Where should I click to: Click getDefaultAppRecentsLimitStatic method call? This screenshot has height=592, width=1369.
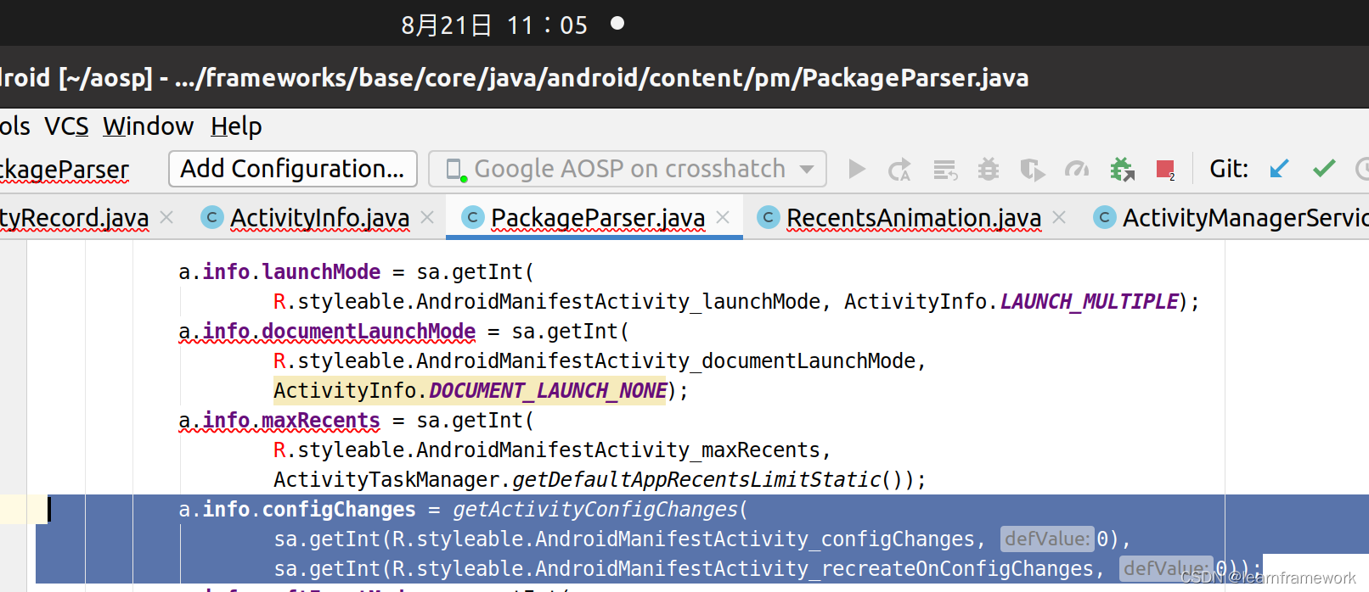(x=696, y=480)
